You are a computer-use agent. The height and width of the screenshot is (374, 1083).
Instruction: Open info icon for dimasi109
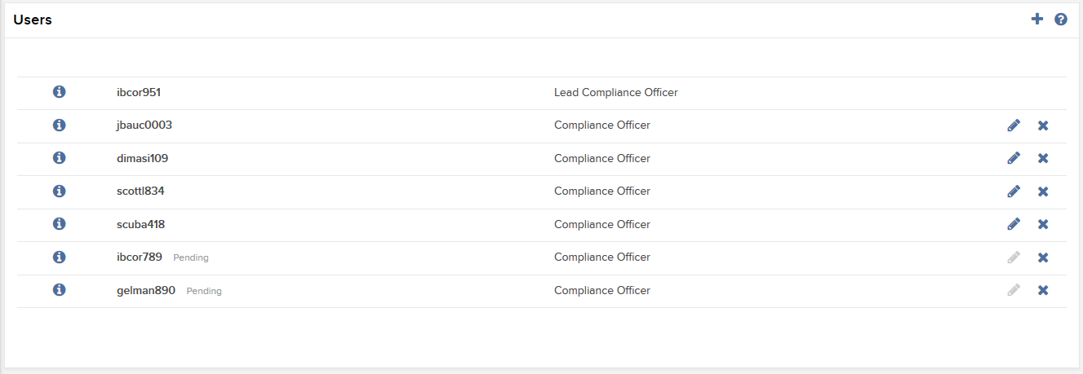[59, 158]
